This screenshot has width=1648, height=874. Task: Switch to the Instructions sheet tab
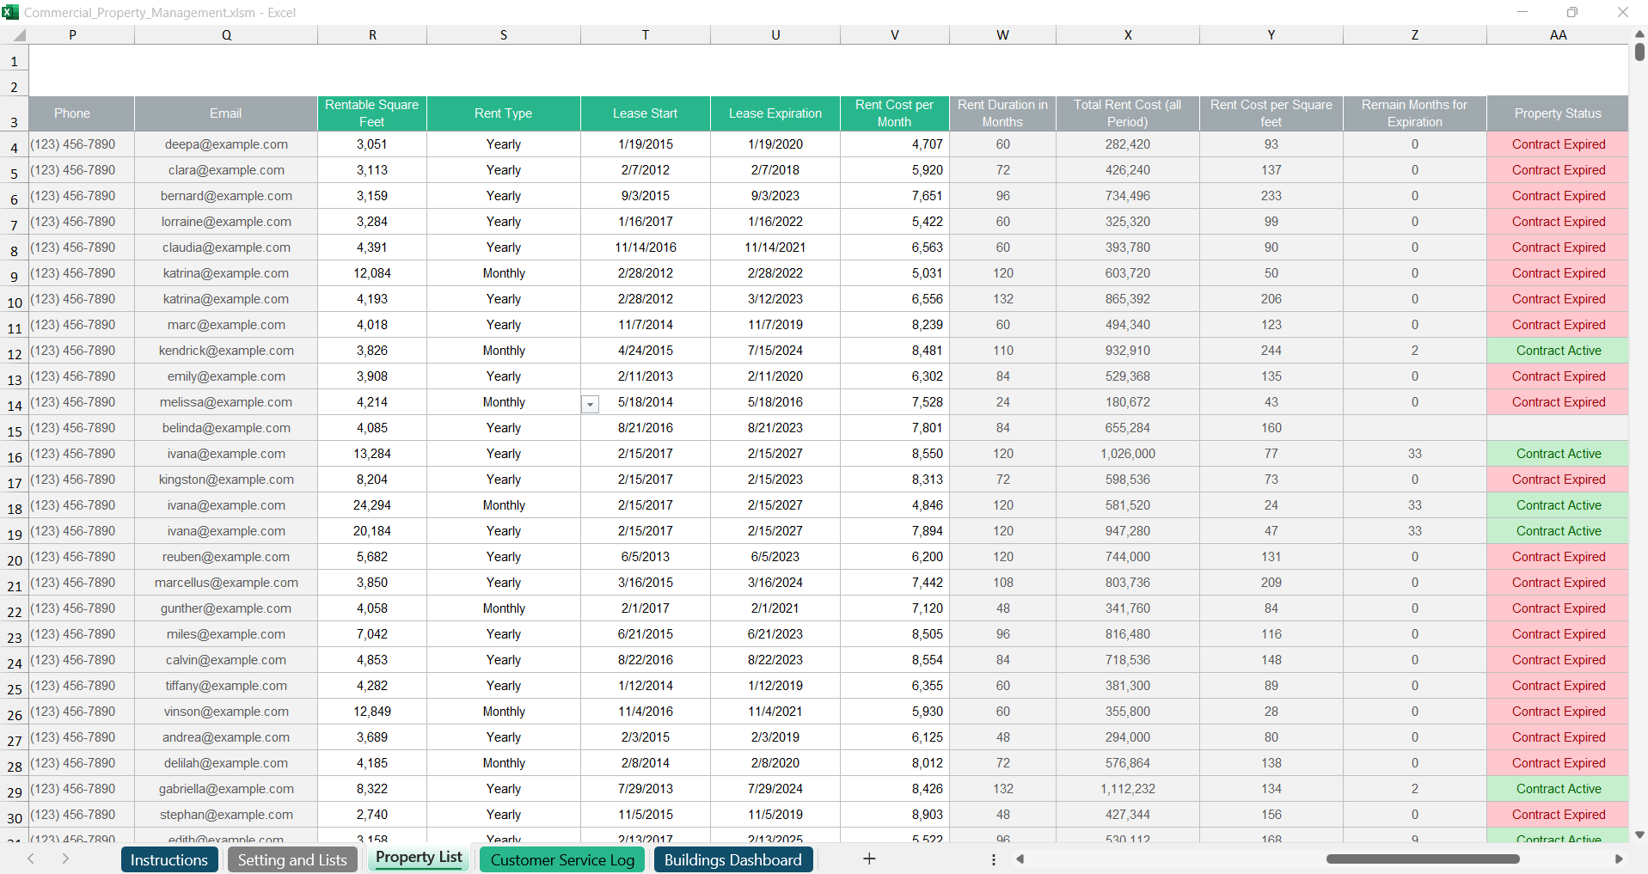click(168, 859)
